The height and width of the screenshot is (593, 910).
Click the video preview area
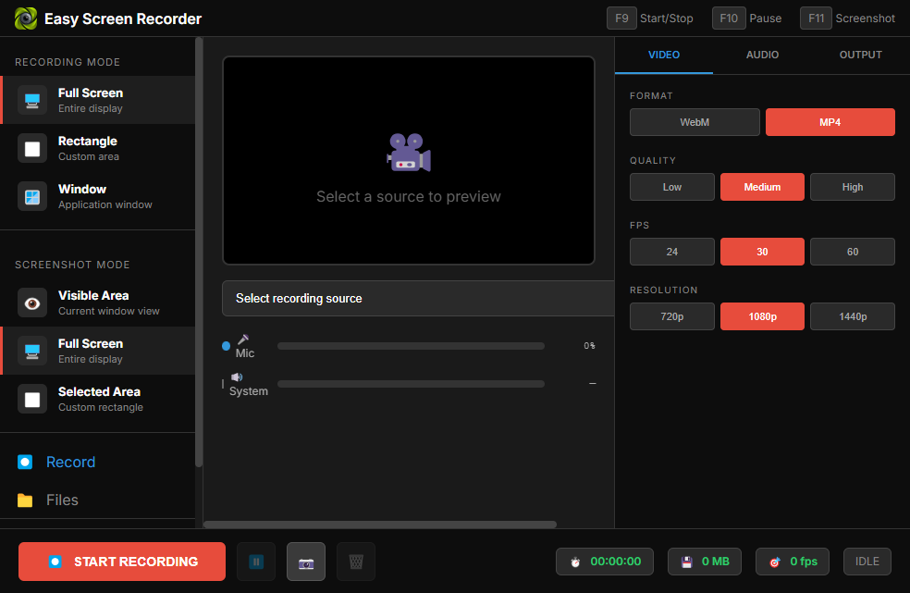[x=409, y=160]
